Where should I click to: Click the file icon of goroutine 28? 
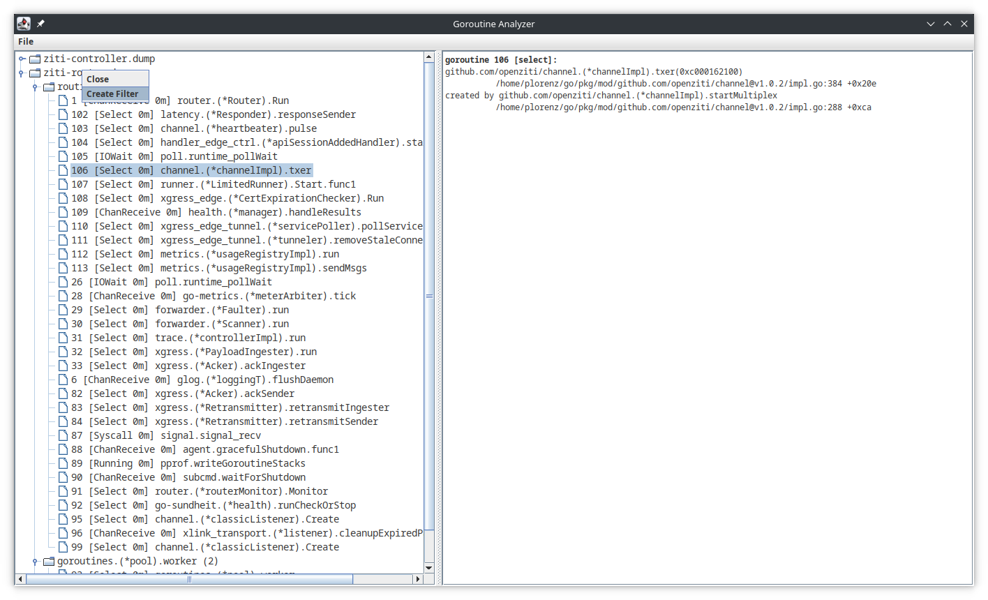pos(63,296)
